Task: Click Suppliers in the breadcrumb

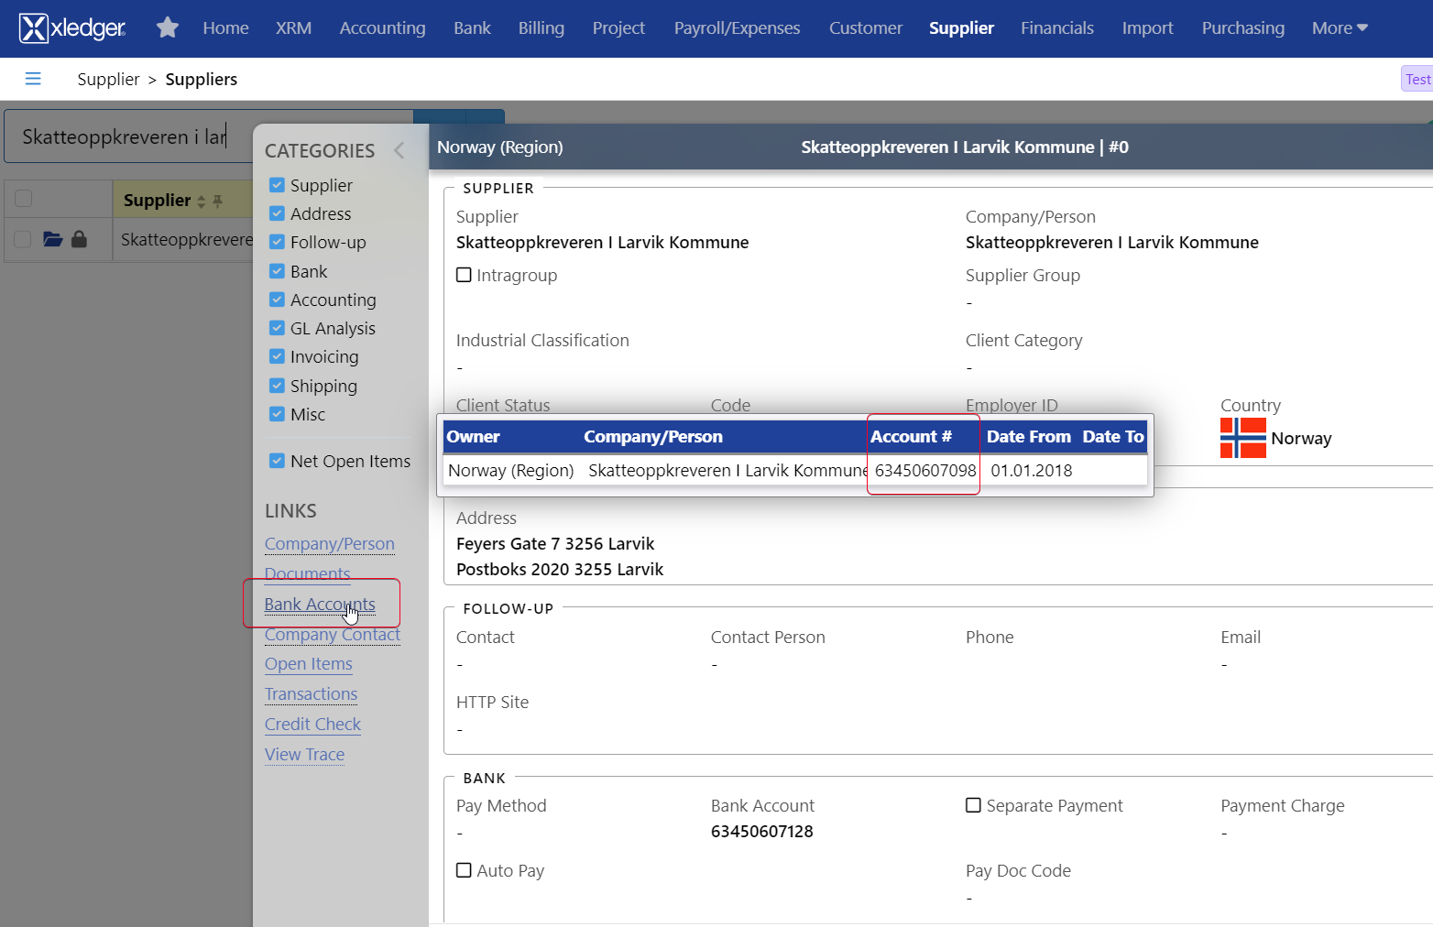Action: point(202,80)
